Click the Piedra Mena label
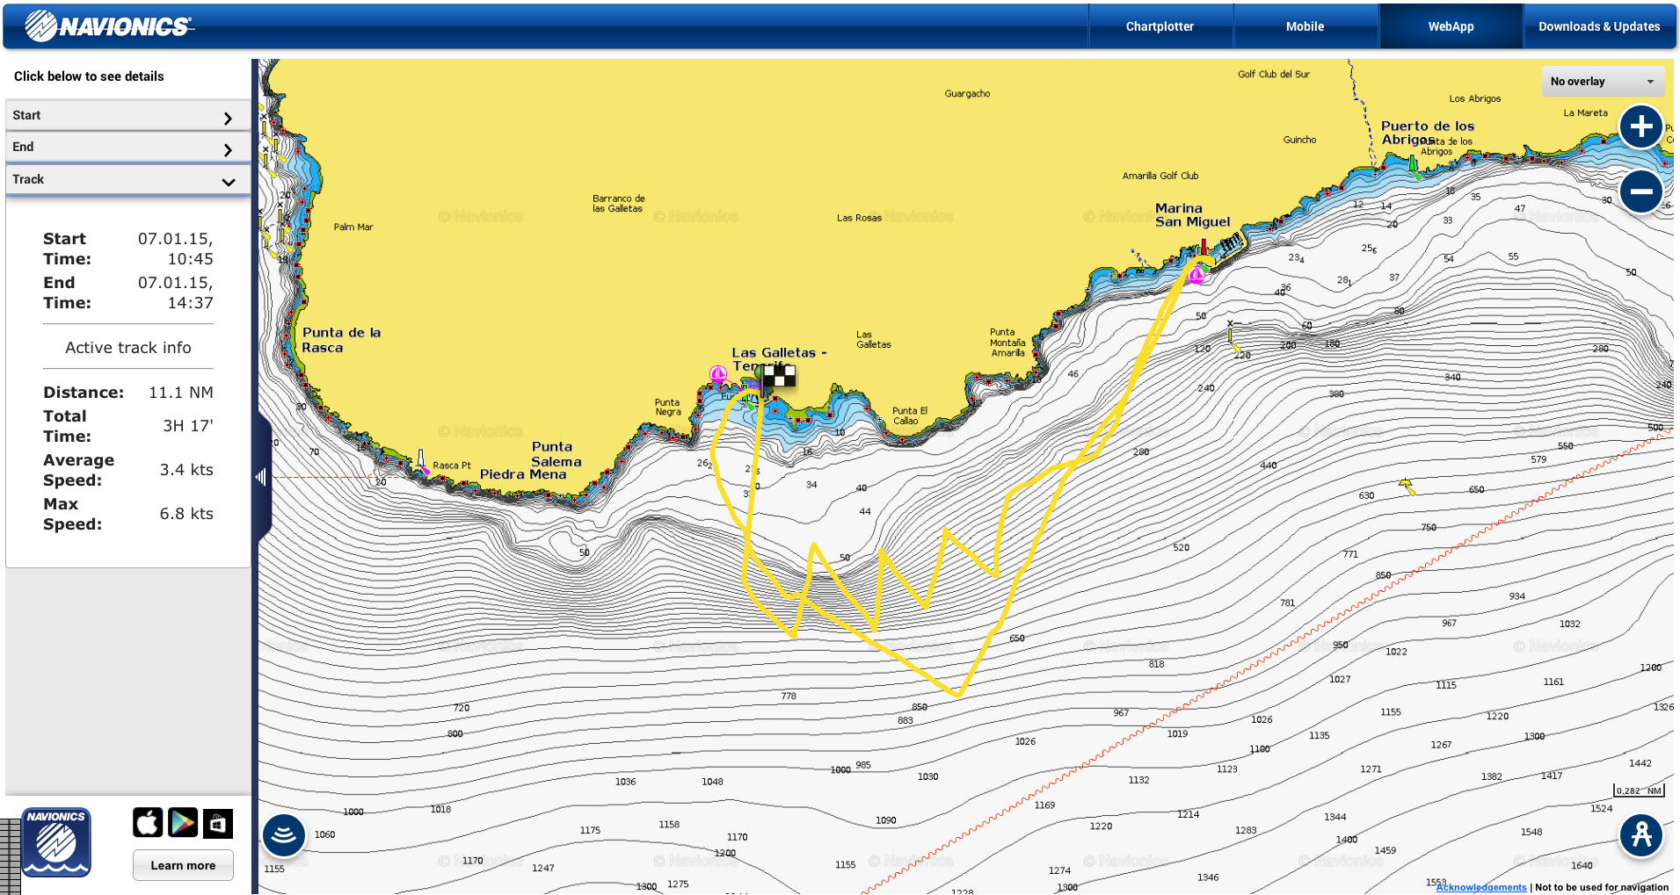The image size is (1680, 895). click(523, 474)
